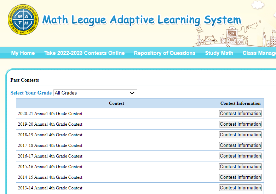The image size is (276, 194).
Task: Select the 2020-21 Annual 4th Grade Contest text
Action: click(50, 114)
